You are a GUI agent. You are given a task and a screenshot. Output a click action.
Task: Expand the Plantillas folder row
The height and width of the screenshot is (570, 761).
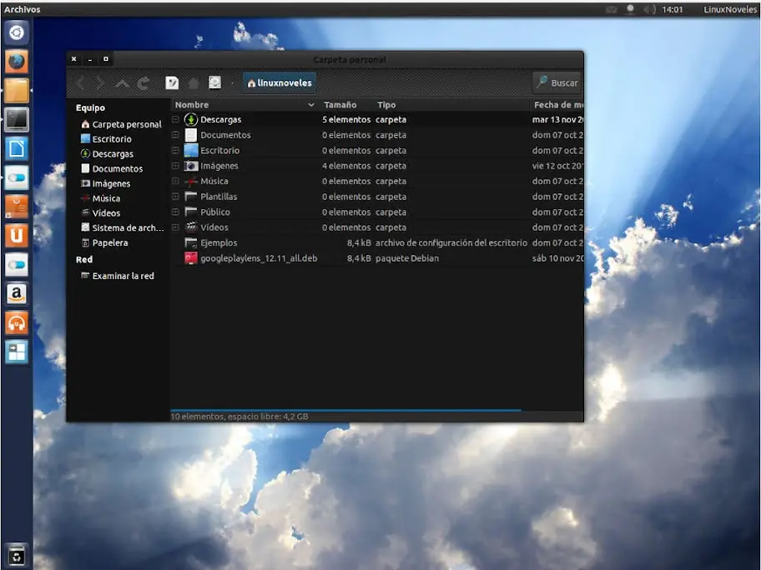(x=176, y=197)
